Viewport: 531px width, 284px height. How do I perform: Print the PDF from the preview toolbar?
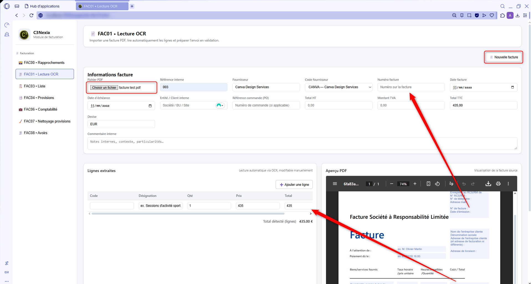click(x=498, y=184)
